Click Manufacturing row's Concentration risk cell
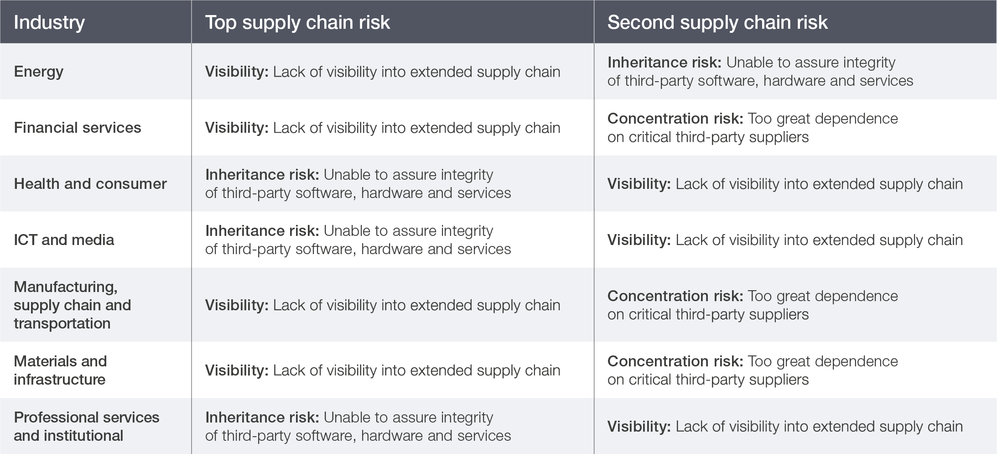The height and width of the screenshot is (454, 997). point(753,305)
